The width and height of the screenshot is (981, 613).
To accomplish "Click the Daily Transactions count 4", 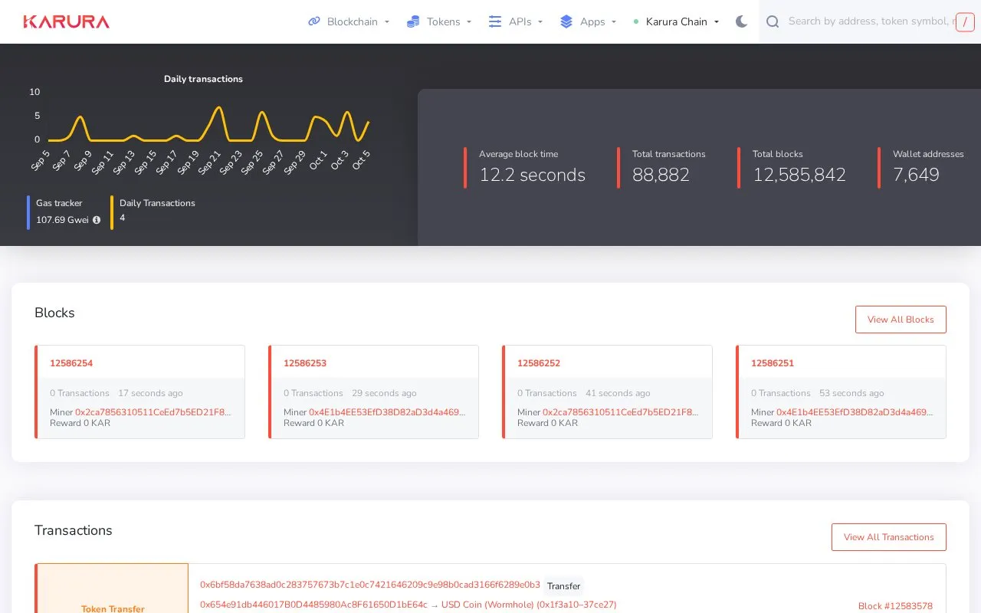I will pos(122,218).
